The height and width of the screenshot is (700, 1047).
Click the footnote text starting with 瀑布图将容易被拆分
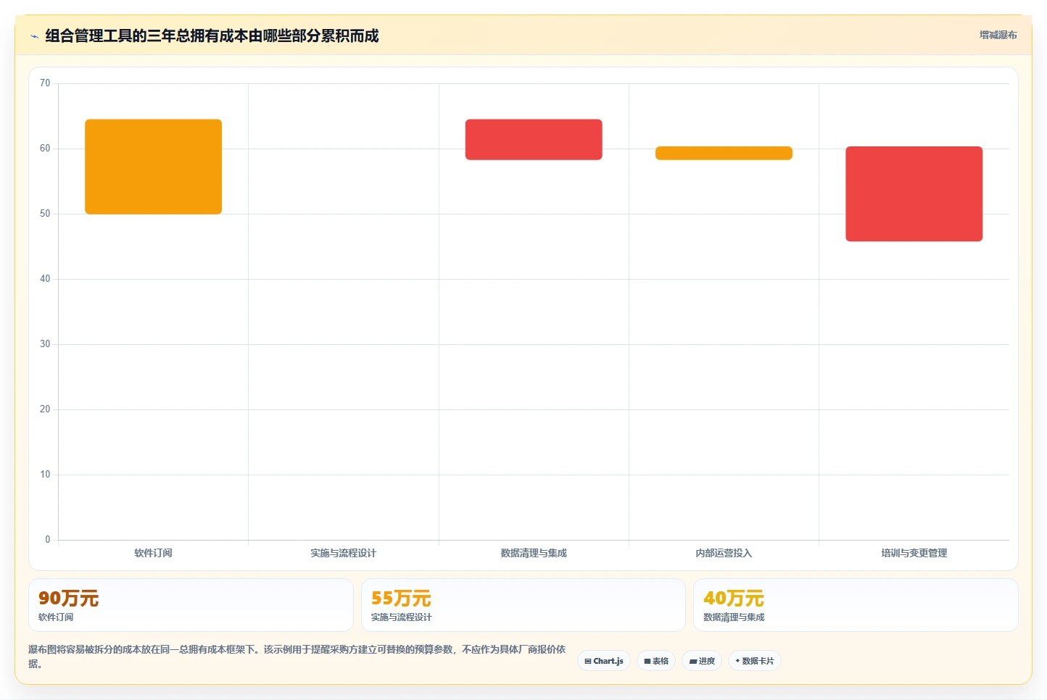tap(297, 657)
